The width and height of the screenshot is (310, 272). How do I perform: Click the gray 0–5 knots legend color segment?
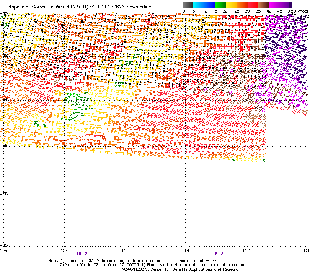coord(188,5)
